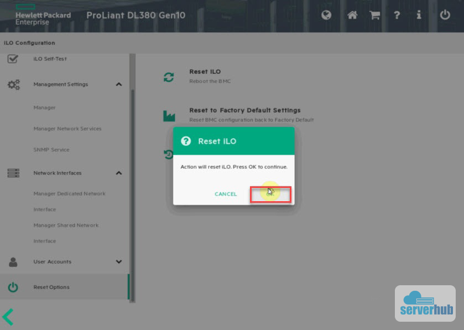The height and width of the screenshot is (330, 464).
Task: Open help question mark icon
Action: pos(397,15)
